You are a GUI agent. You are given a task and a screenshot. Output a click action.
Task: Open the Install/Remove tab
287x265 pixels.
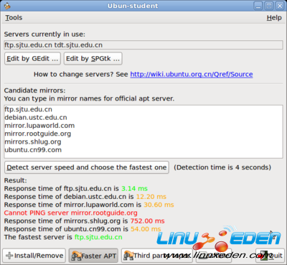pyautogui.click(x=34, y=256)
